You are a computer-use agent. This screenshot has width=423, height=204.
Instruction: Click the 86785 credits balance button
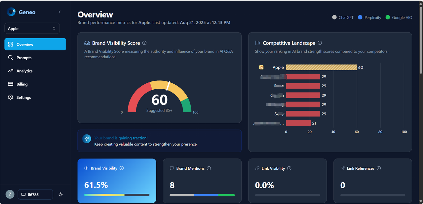35,194
